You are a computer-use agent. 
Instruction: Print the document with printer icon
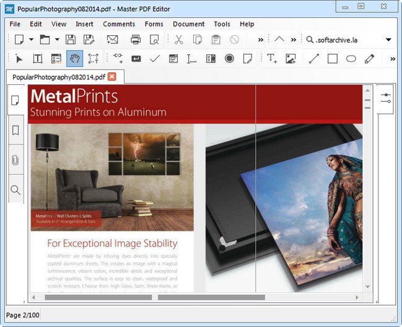point(136,40)
